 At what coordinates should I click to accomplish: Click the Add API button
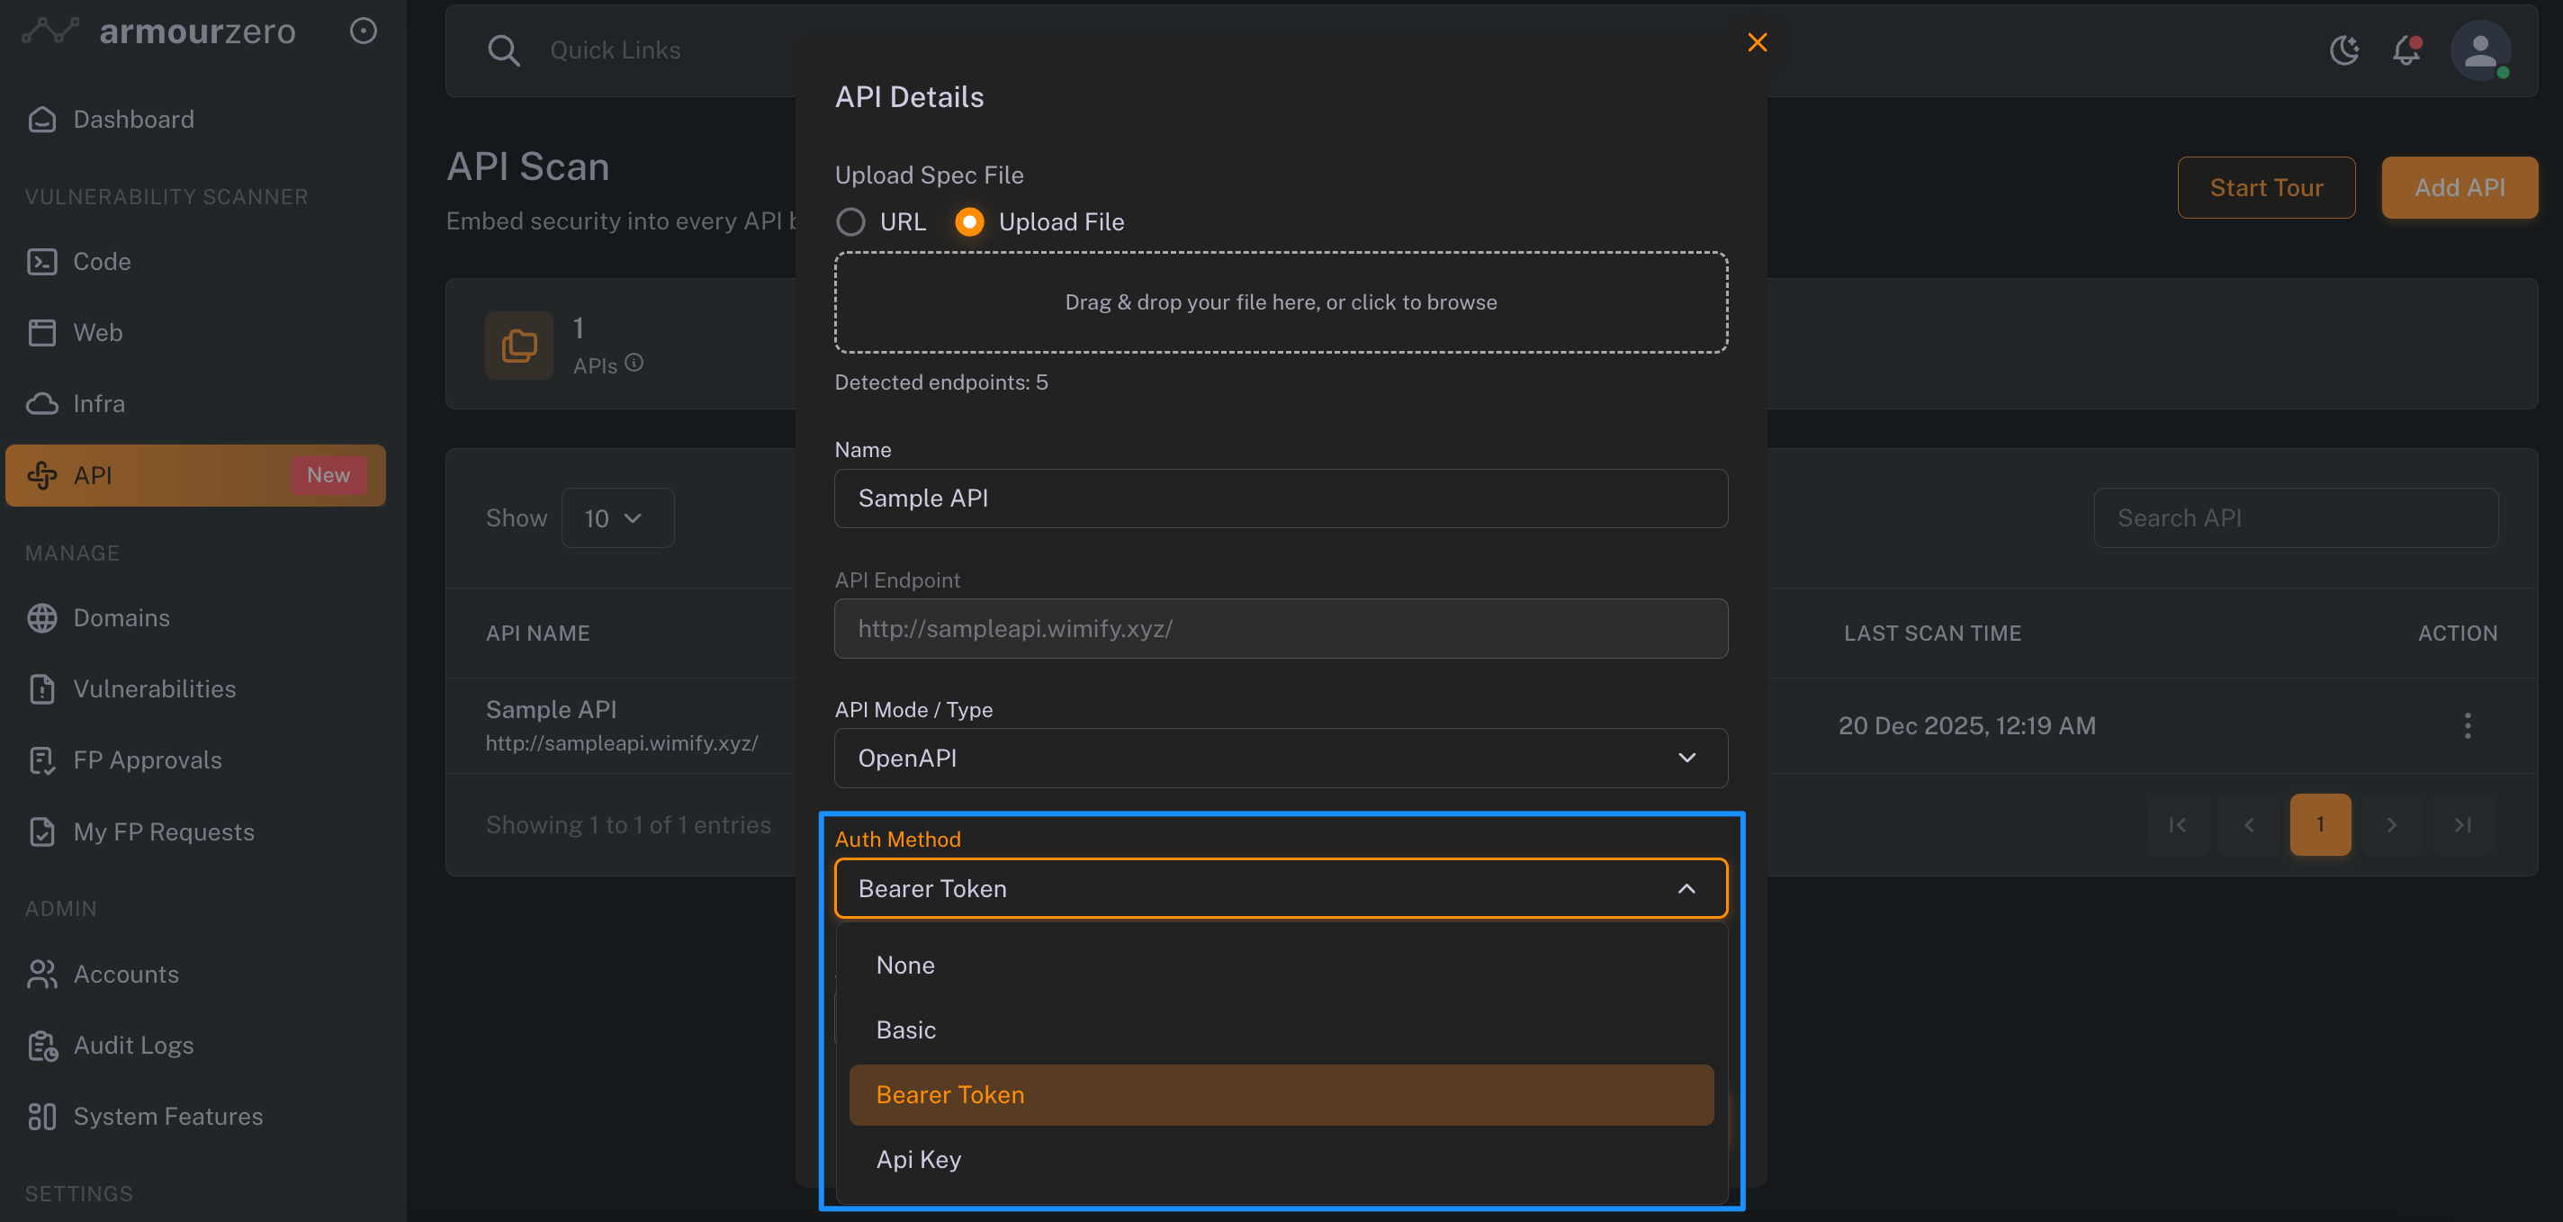coord(2459,187)
